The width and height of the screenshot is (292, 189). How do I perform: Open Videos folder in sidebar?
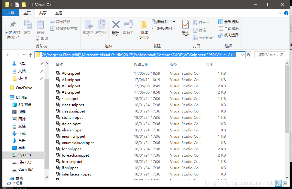pyautogui.click(x=19, y=112)
